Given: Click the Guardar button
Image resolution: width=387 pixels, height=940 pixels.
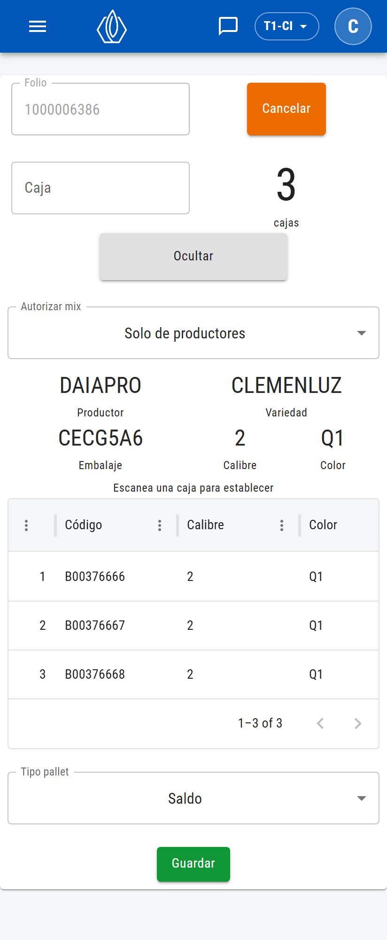Looking at the screenshot, I should pos(193,864).
